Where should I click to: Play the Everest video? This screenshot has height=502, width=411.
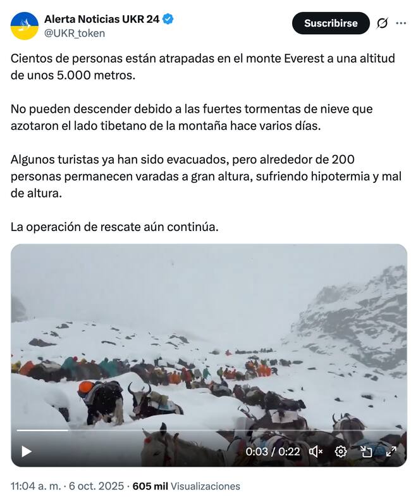(26, 451)
